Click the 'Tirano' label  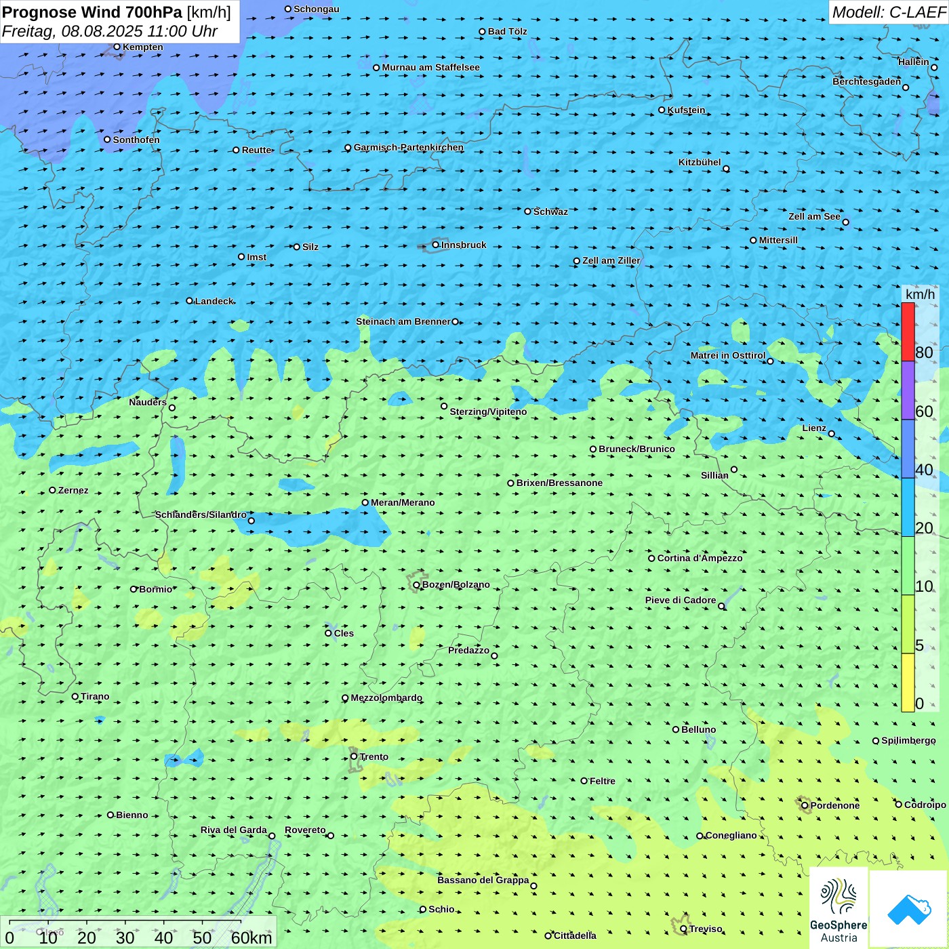95,696
